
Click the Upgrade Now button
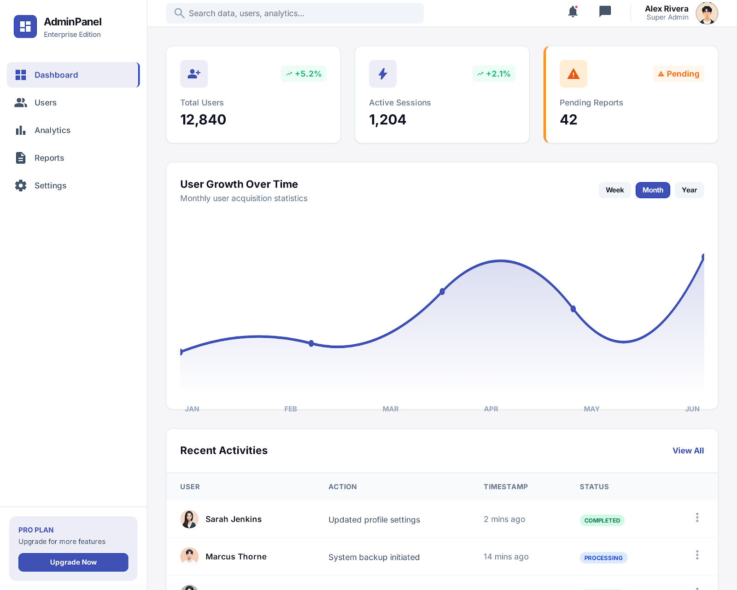(x=73, y=562)
